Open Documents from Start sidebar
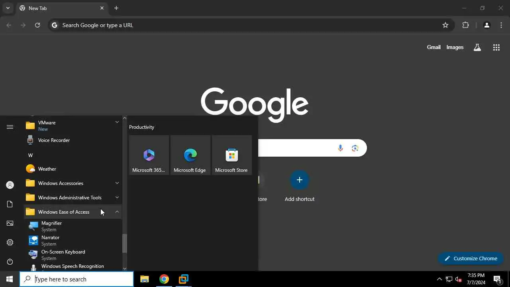510x287 pixels. coord(10,204)
